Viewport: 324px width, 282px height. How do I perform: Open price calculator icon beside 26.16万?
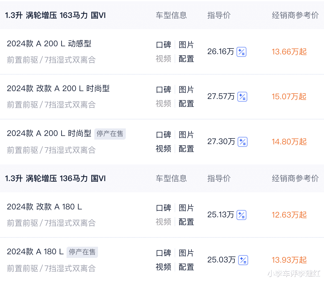coord(241,52)
